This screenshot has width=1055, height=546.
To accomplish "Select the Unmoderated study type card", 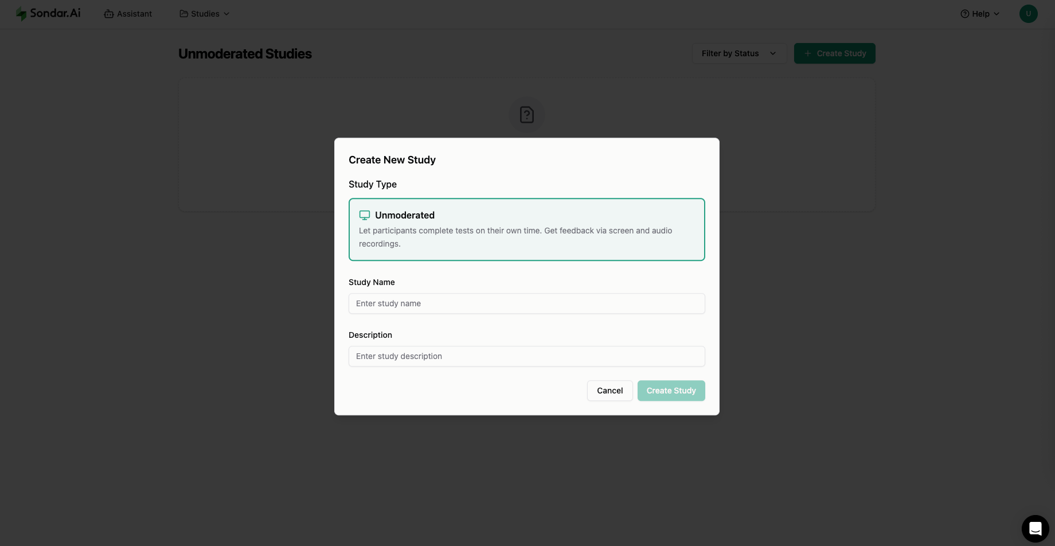I will click(526, 229).
